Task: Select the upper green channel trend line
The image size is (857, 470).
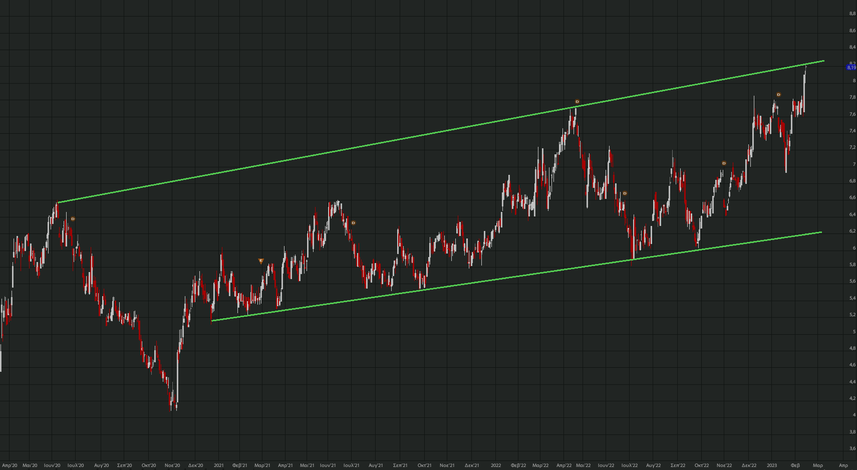Action: [x=441, y=132]
